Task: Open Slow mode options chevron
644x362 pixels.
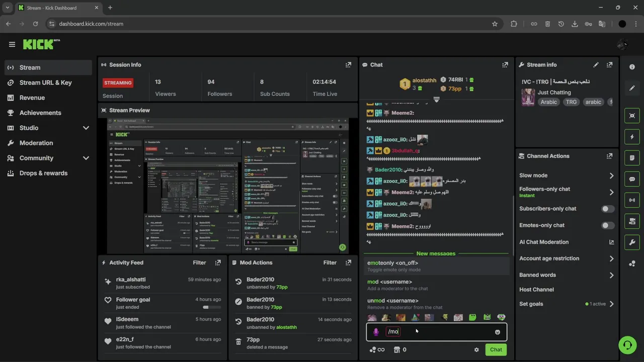Action: tap(611, 175)
